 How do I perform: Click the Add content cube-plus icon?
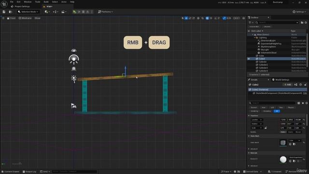[47, 12]
